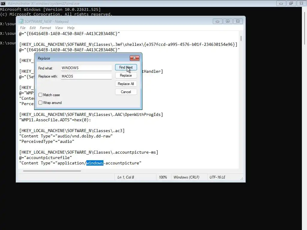This screenshot has height=230, width=307.
Task: Click highlighted 'windows' text in Notepad
Action: click(x=95, y=163)
